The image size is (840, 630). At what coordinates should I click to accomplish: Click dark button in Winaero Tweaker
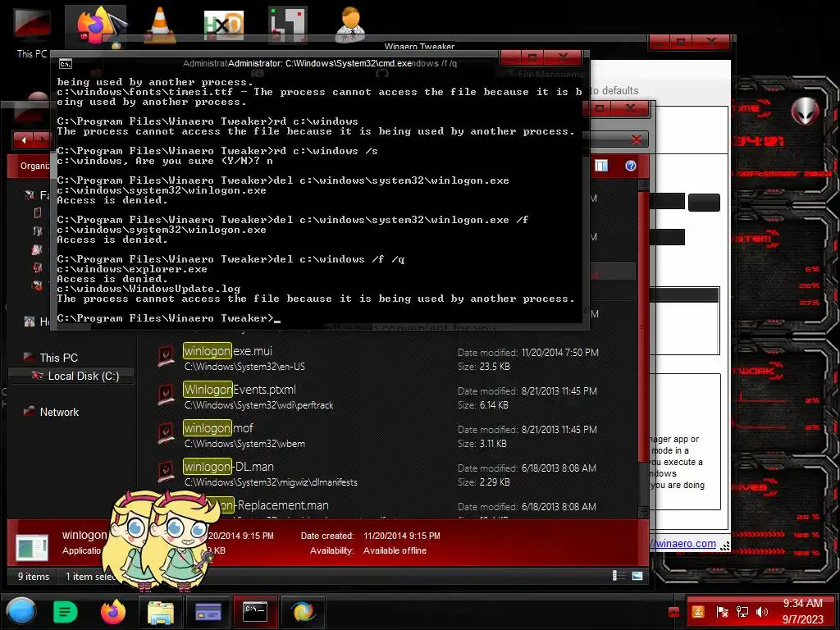pos(703,203)
